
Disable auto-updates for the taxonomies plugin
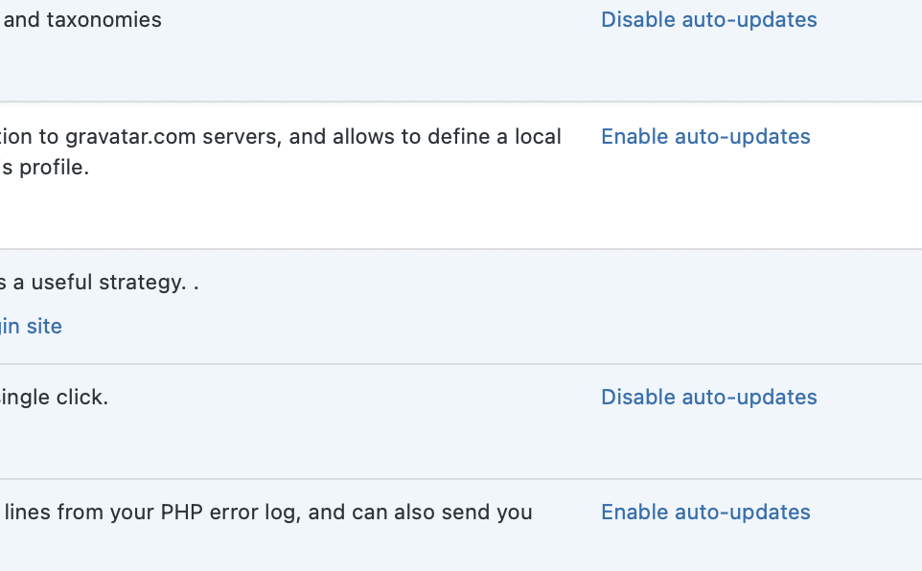[x=708, y=19]
